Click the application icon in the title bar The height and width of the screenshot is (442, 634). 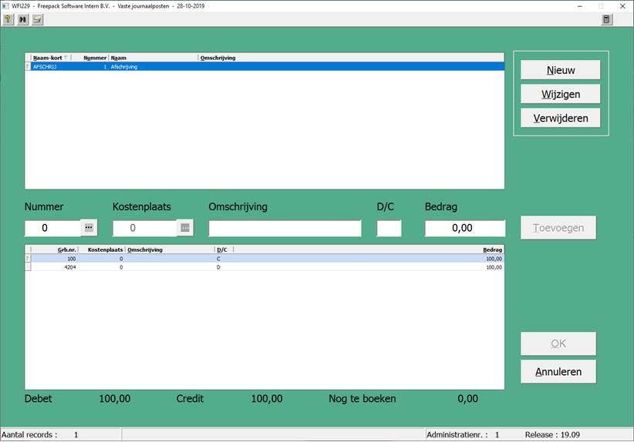(x=5, y=6)
